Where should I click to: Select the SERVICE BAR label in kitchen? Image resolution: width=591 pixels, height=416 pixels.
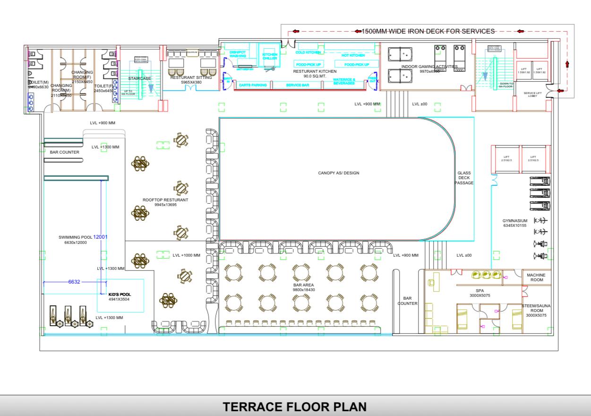(x=298, y=85)
